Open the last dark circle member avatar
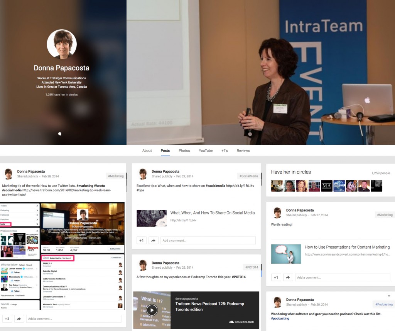 [x=376, y=186]
